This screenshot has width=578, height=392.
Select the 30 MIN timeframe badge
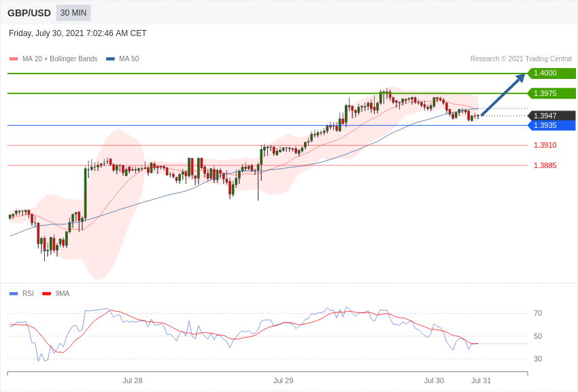coord(73,13)
